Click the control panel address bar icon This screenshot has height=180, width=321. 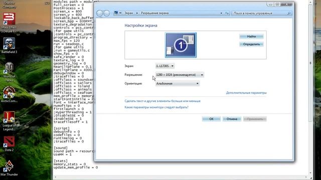(x=116, y=13)
